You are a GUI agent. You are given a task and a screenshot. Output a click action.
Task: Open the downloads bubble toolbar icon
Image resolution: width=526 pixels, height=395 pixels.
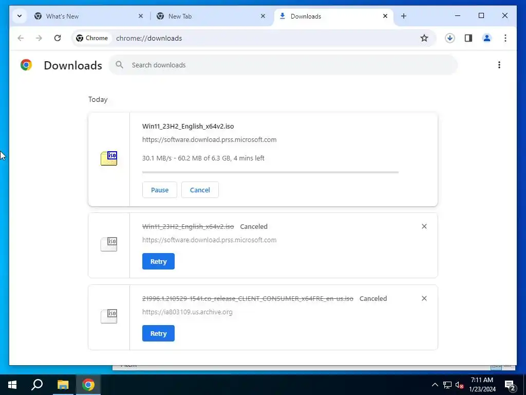click(450, 38)
